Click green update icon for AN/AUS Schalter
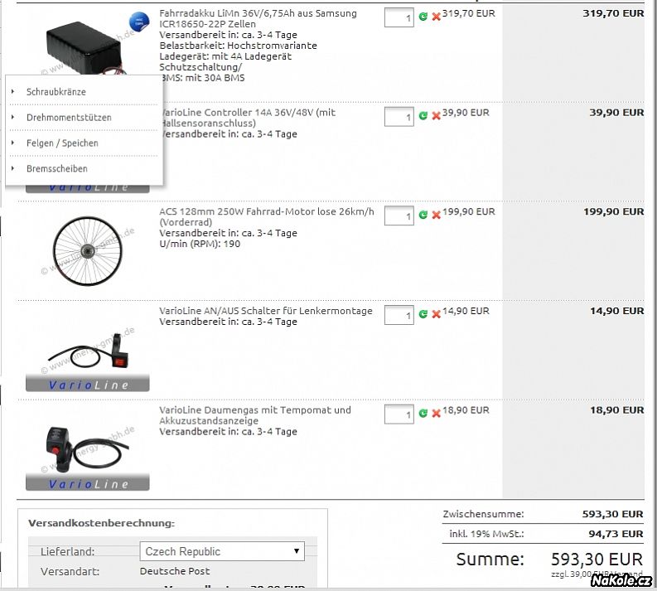Image resolution: width=657 pixels, height=591 pixels. (423, 315)
